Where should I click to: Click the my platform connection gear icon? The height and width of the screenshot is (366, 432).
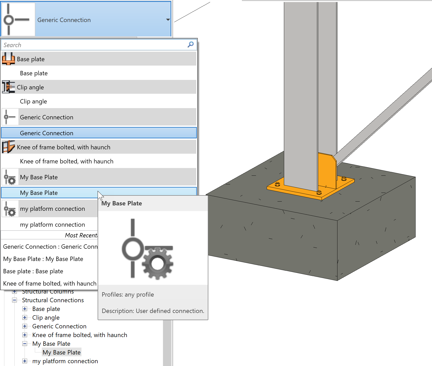click(x=9, y=208)
